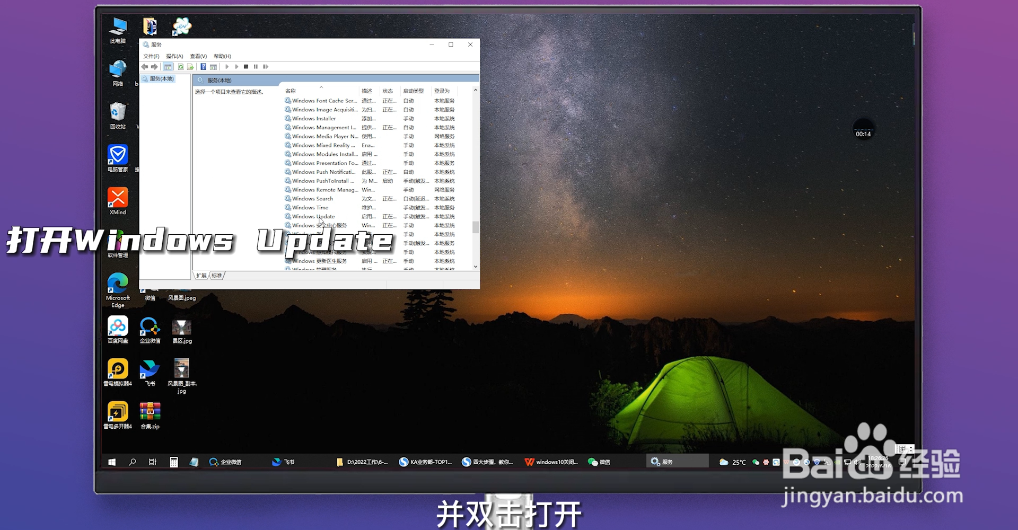Open 电脑管家 desktop icon
This screenshot has width=1018, height=530.
pos(118,158)
